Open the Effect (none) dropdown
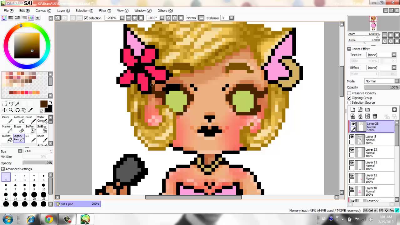 pos(394,67)
